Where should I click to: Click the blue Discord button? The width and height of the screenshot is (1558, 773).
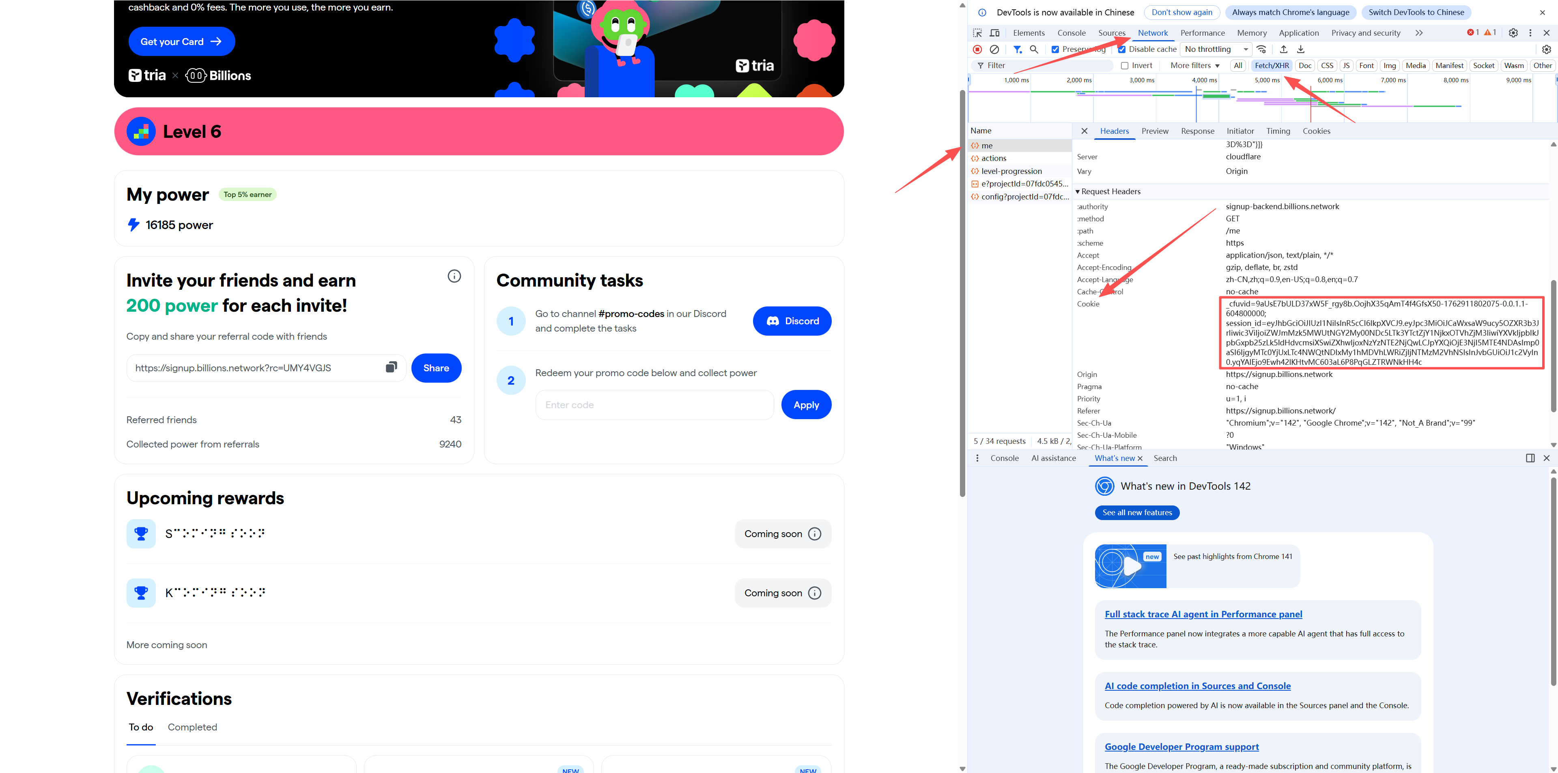click(792, 321)
